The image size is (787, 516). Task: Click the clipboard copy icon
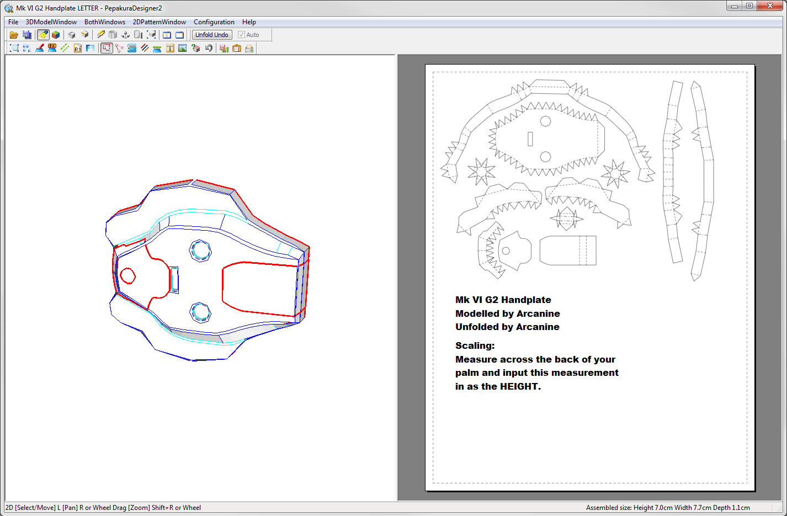[237, 48]
